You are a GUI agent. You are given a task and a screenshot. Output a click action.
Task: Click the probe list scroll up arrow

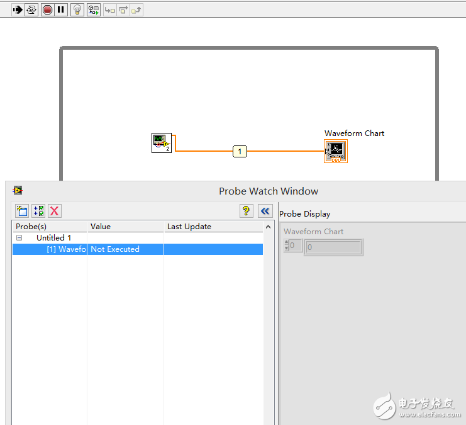268,227
